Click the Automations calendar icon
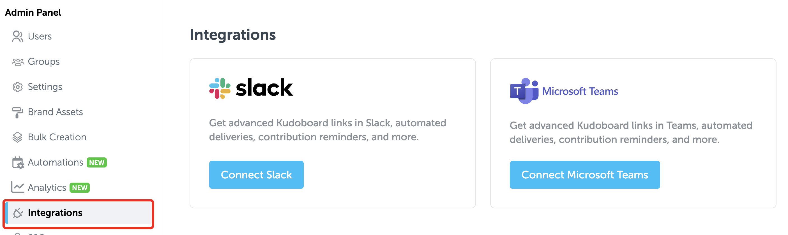The width and height of the screenshot is (788, 235). click(x=18, y=162)
